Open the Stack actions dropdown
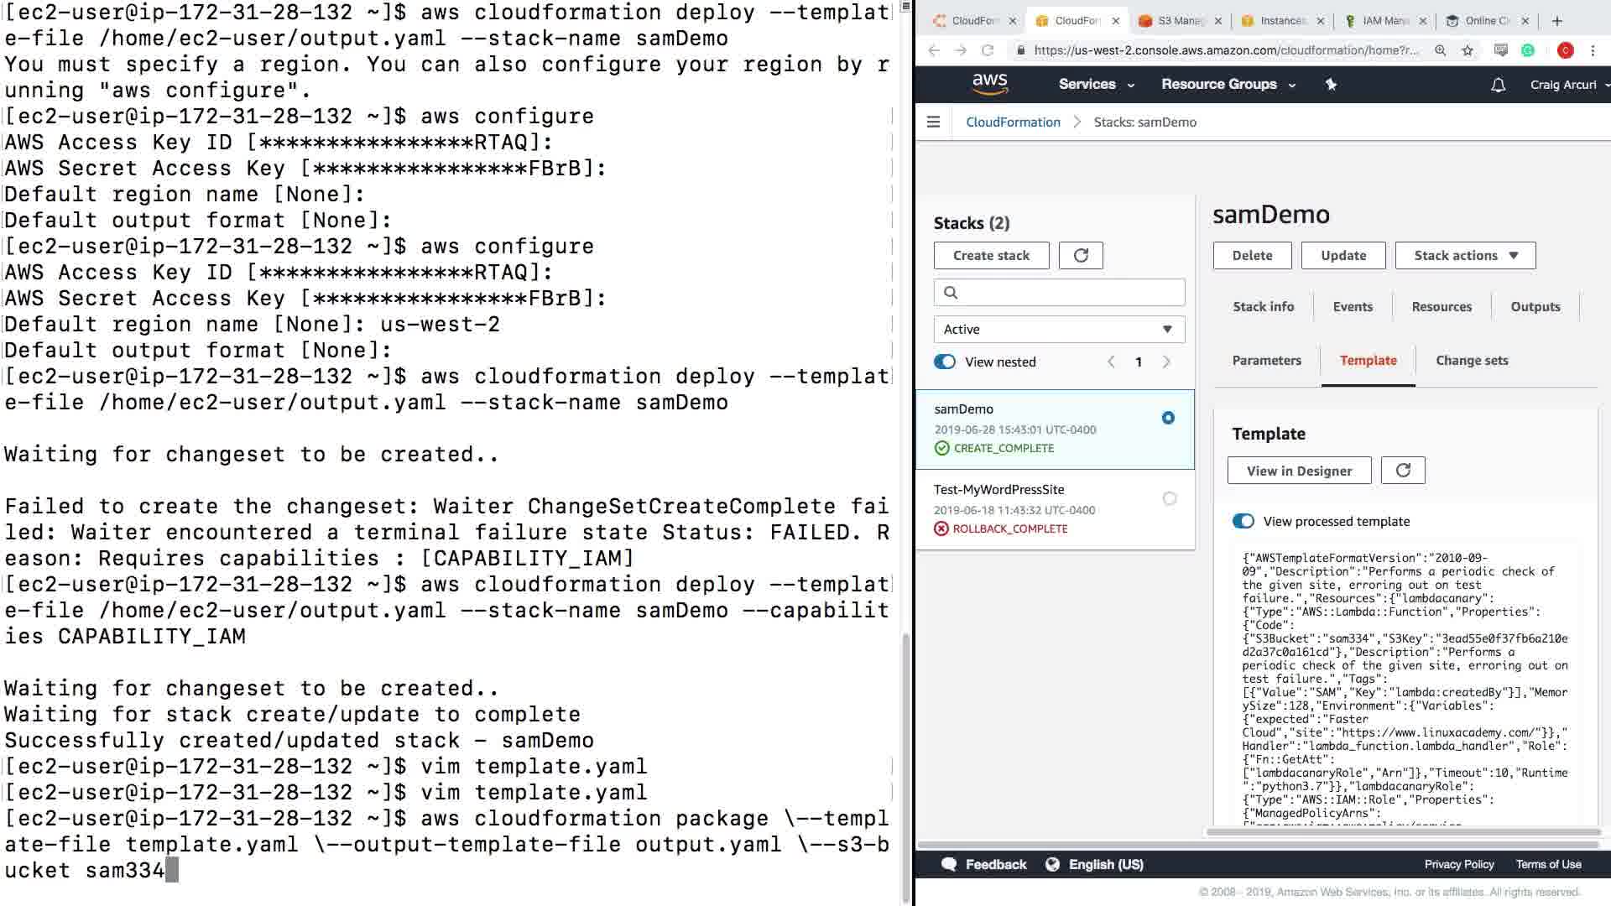This screenshot has width=1611, height=906. (1465, 256)
